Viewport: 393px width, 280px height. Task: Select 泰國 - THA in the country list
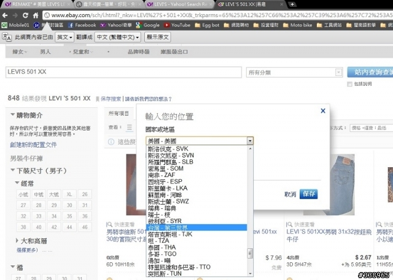[196, 248]
